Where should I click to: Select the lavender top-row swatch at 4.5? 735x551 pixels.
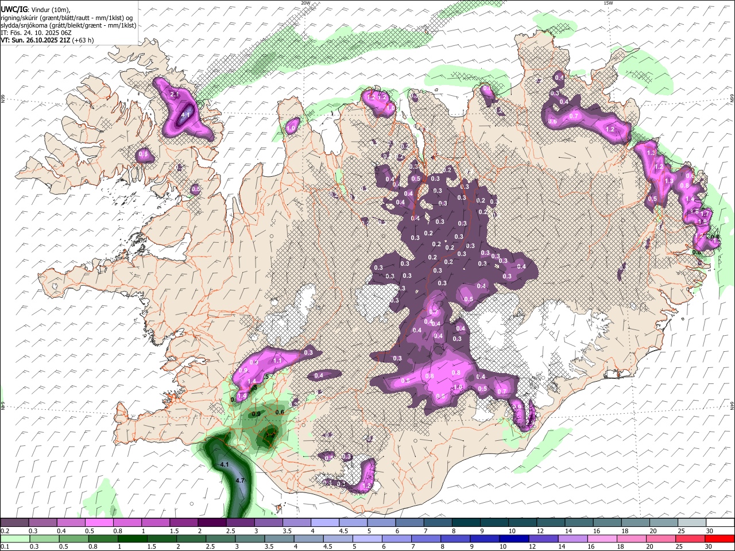pyautogui.click(x=353, y=522)
